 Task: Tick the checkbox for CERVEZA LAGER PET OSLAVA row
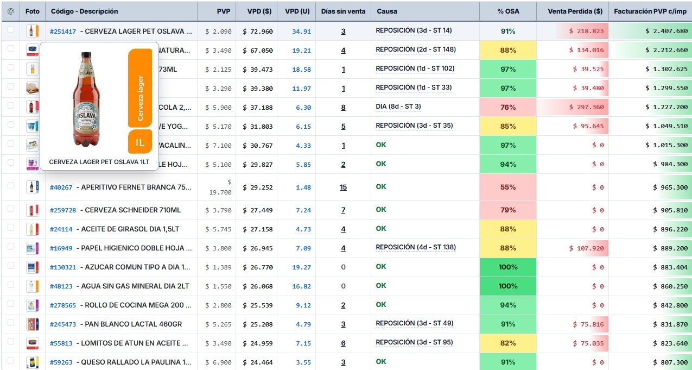point(11,30)
